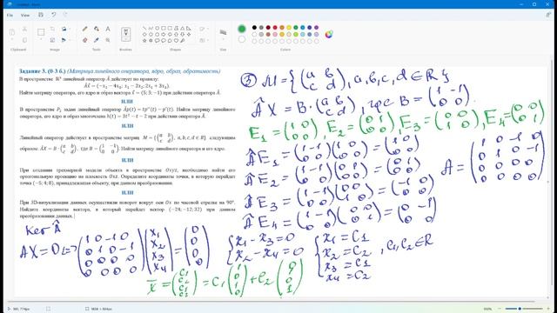Select the Fill bucket tool
This screenshot has height=313, width=557.
pos(97,29)
